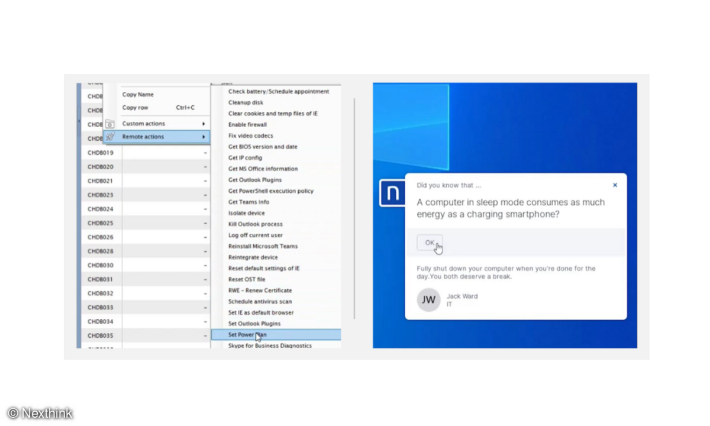Expand the Custom actions submenu arrow
The height and width of the screenshot is (426, 710).
pos(204,124)
